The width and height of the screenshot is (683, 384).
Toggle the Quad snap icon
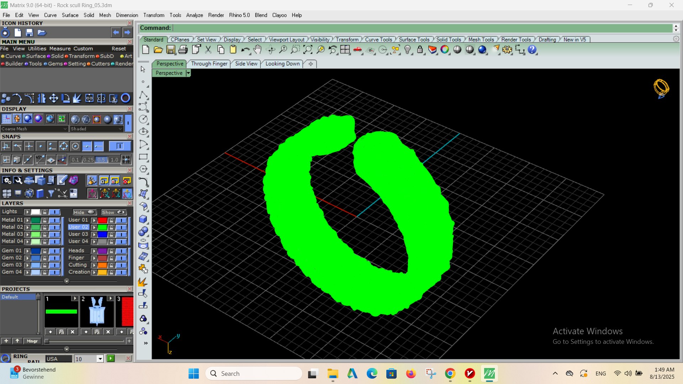coord(64,146)
